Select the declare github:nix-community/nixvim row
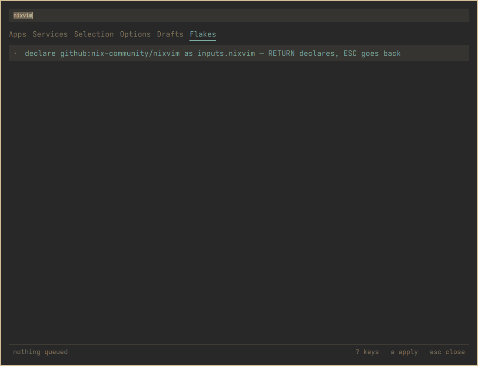The width and height of the screenshot is (478, 366). [x=239, y=53]
